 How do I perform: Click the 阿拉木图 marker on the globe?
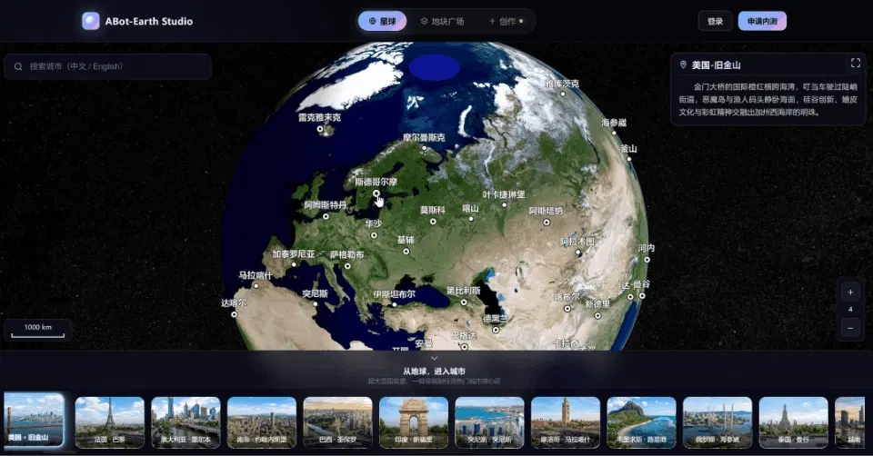pyautogui.click(x=578, y=253)
